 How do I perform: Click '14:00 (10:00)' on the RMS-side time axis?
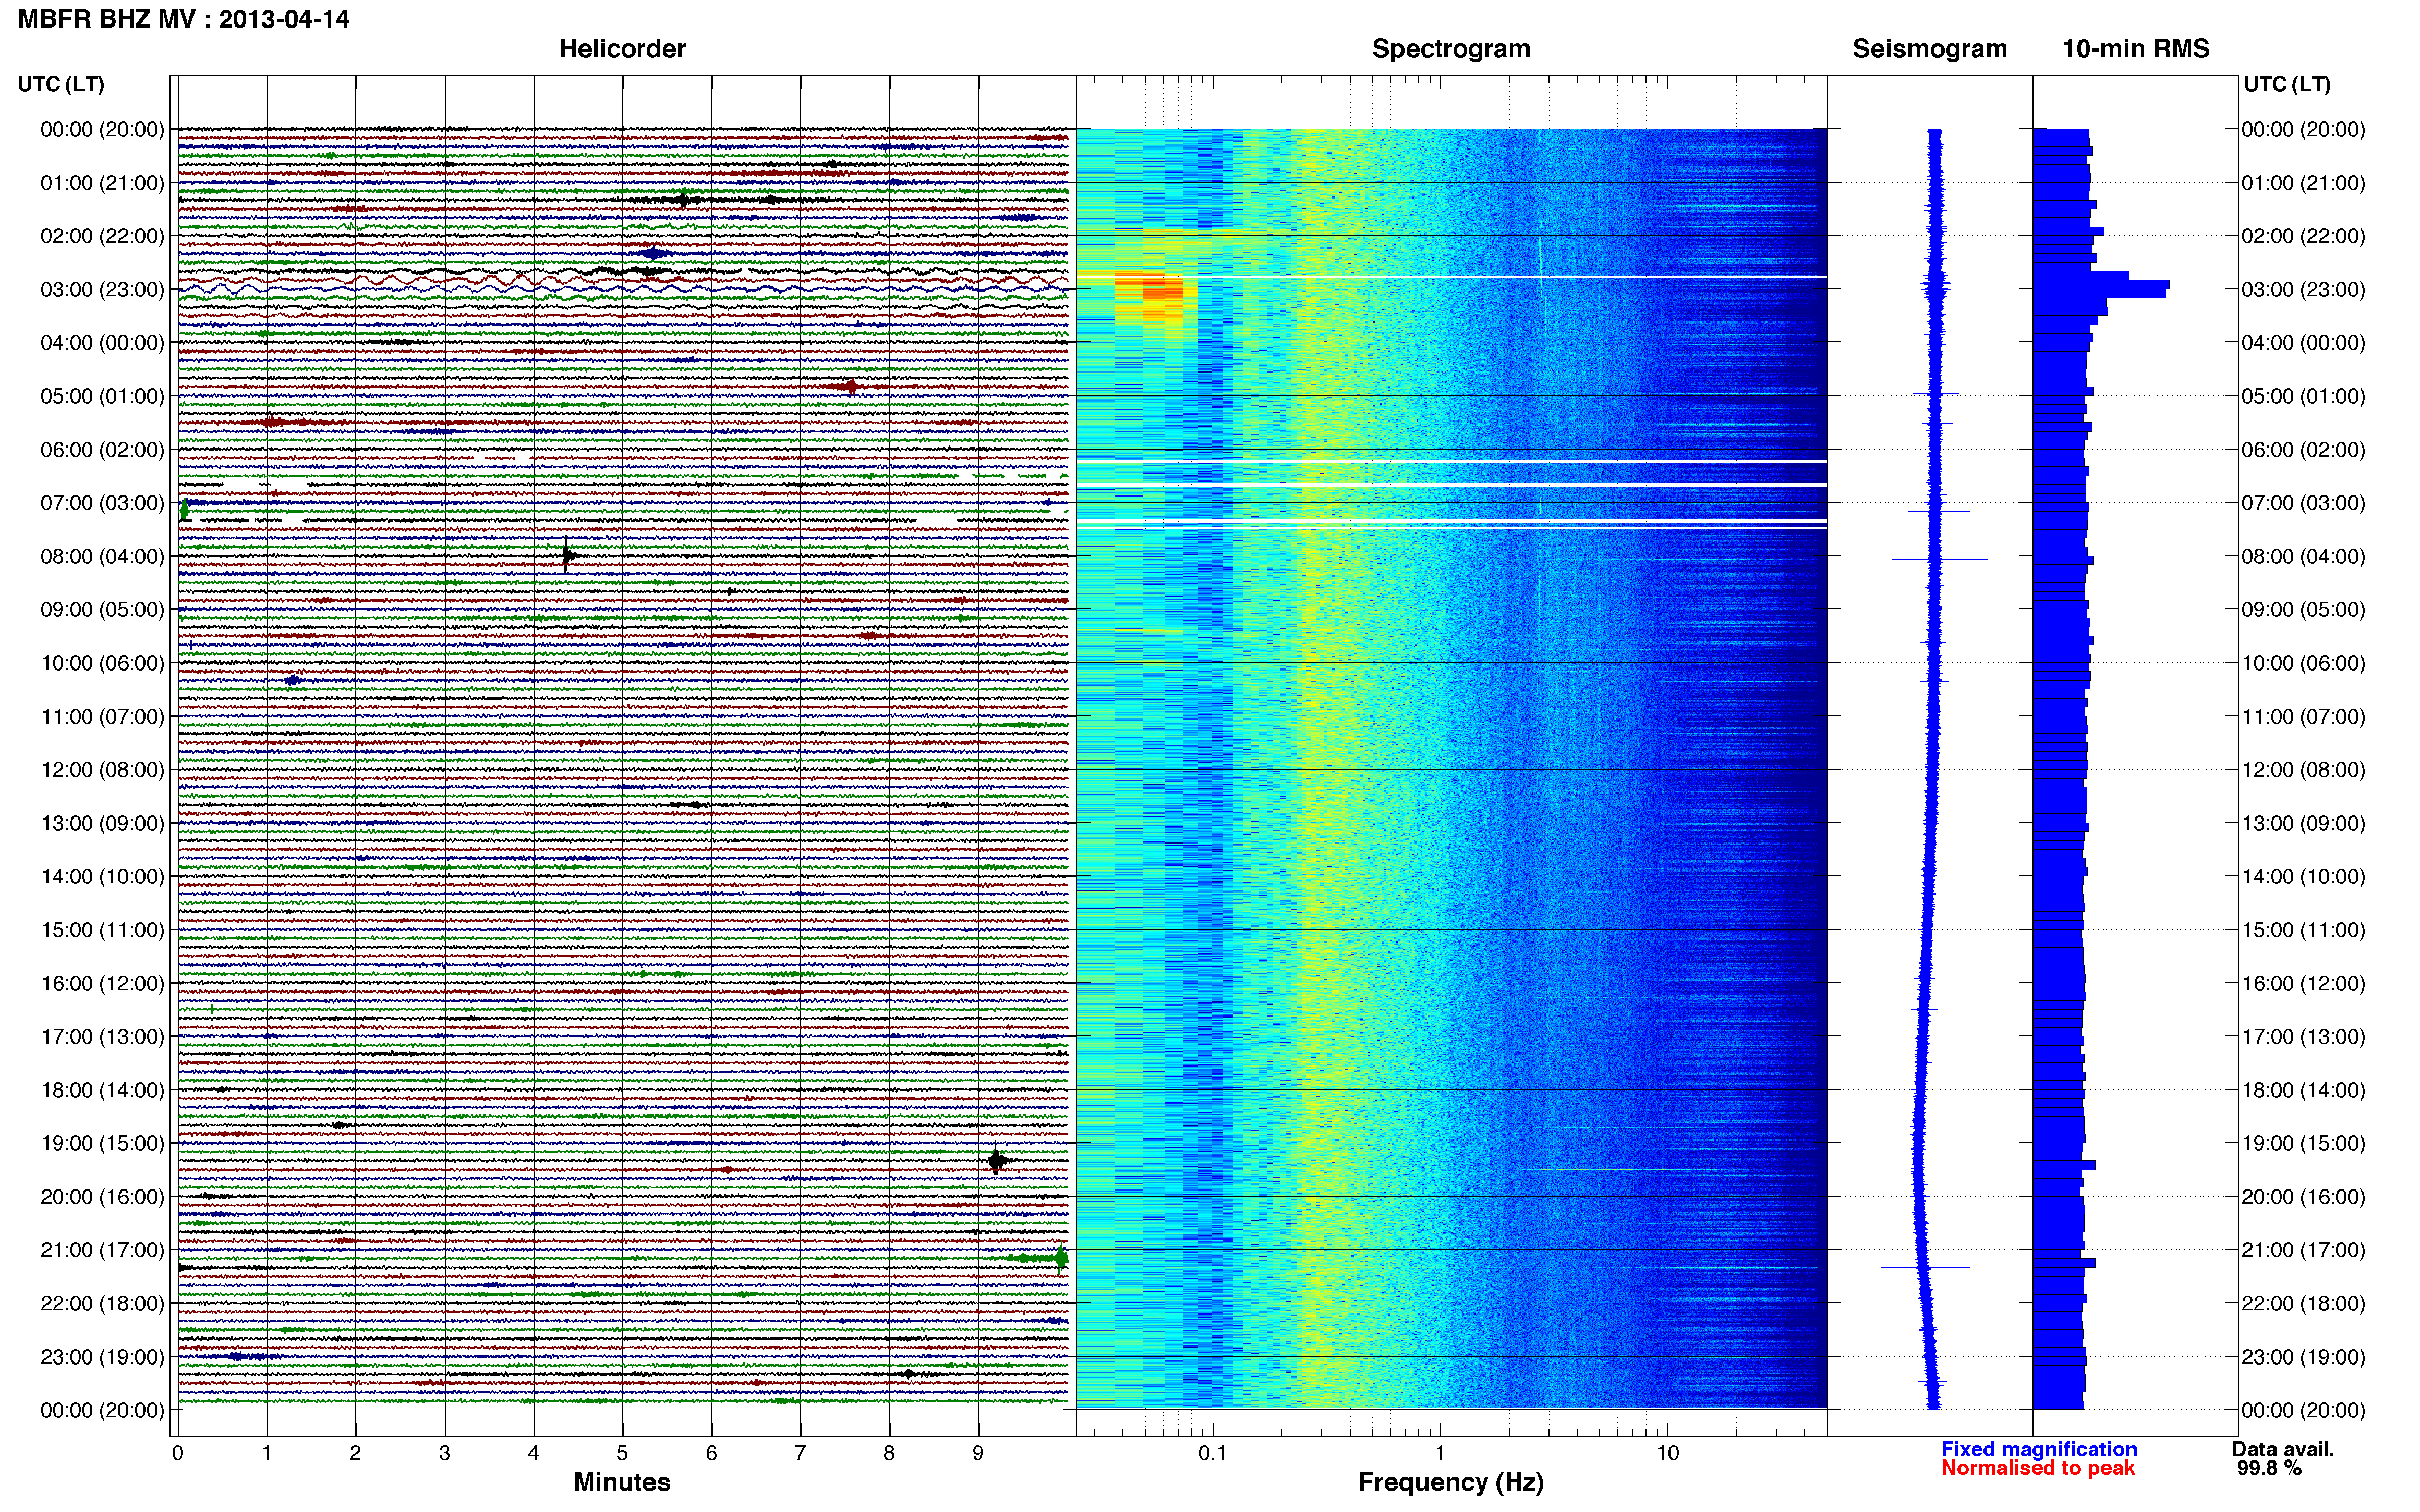[2303, 877]
